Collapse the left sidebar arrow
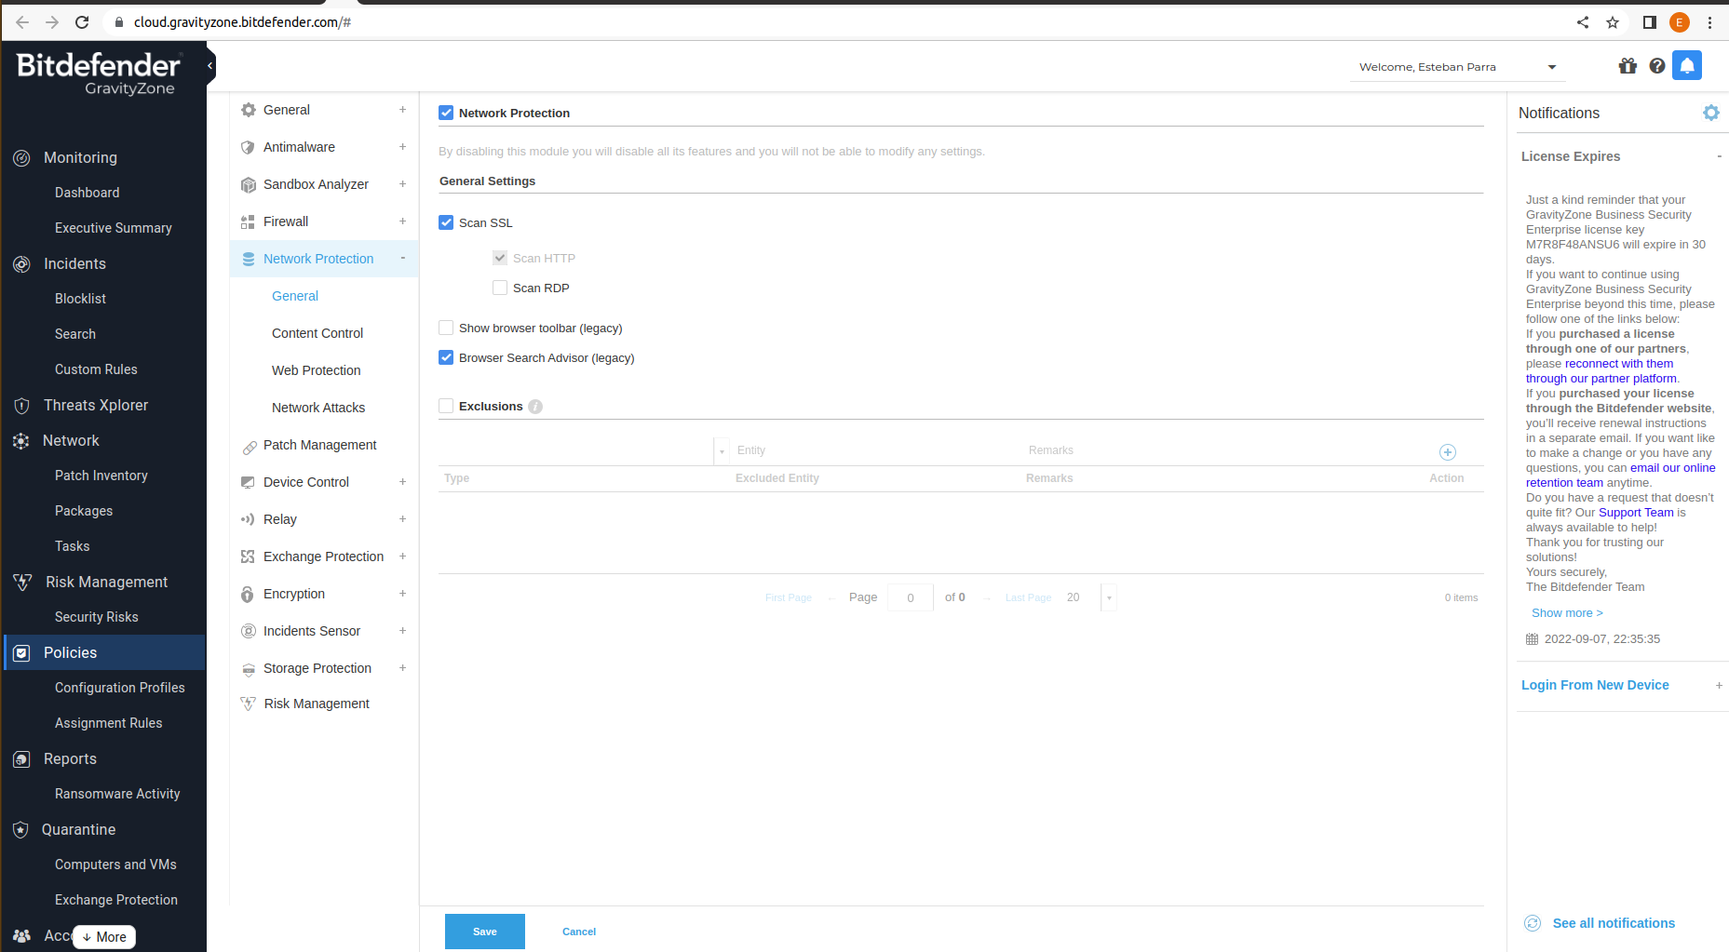Screen dimensions: 1729x952 click(x=210, y=65)
